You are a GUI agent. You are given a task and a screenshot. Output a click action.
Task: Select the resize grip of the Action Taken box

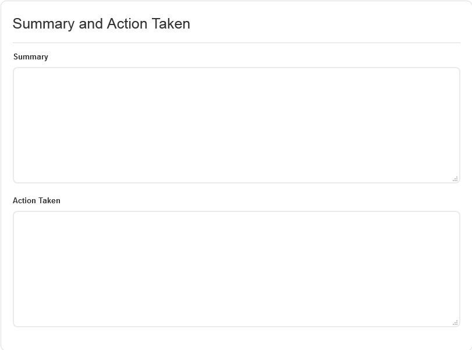click(x=455, y=323)
